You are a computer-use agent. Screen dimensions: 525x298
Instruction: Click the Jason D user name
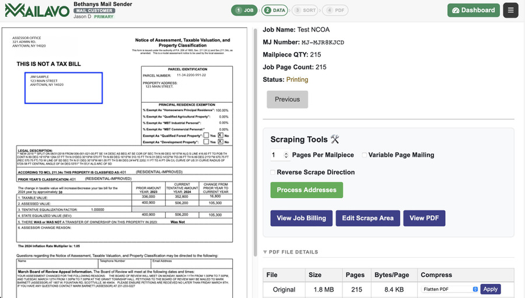[x=82, y=17]
